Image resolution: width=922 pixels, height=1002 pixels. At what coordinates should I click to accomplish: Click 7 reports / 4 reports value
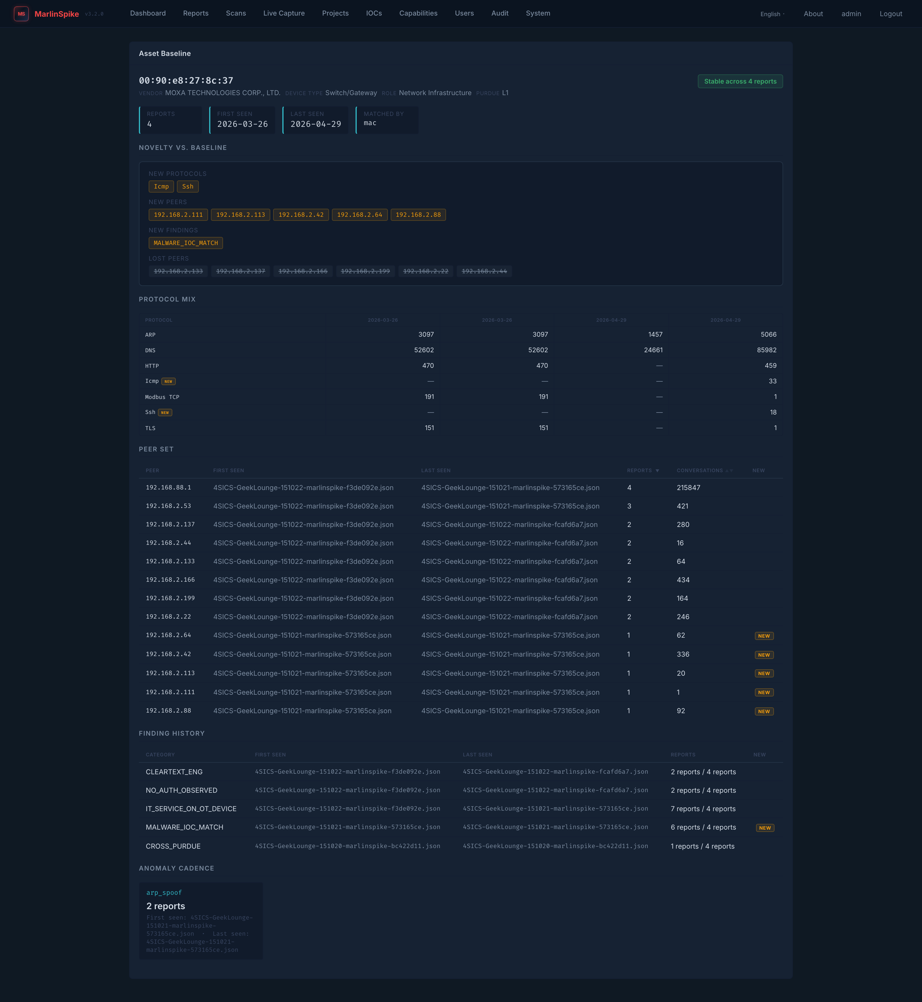click(703, 809)
